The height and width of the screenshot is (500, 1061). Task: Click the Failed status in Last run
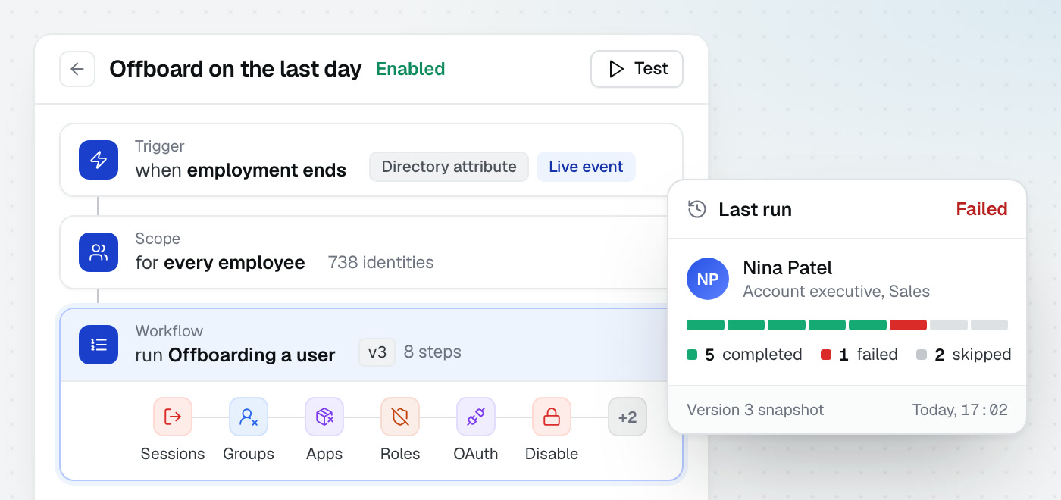tap(981, 209)
